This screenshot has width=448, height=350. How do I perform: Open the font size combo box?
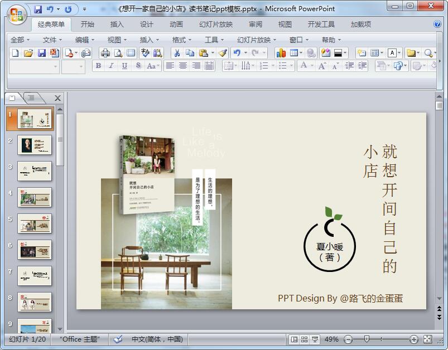(73, 67)
